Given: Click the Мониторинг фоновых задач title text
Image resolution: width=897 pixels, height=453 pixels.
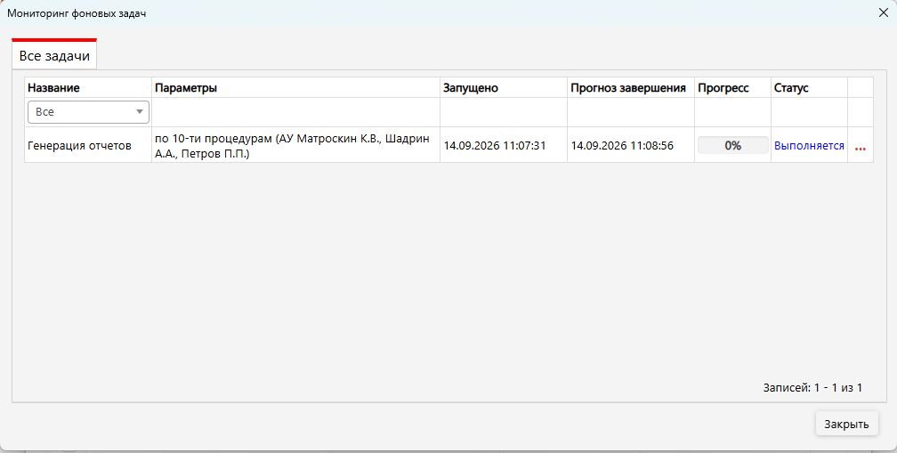Looking at the screenshot, I should pos(77,13).
